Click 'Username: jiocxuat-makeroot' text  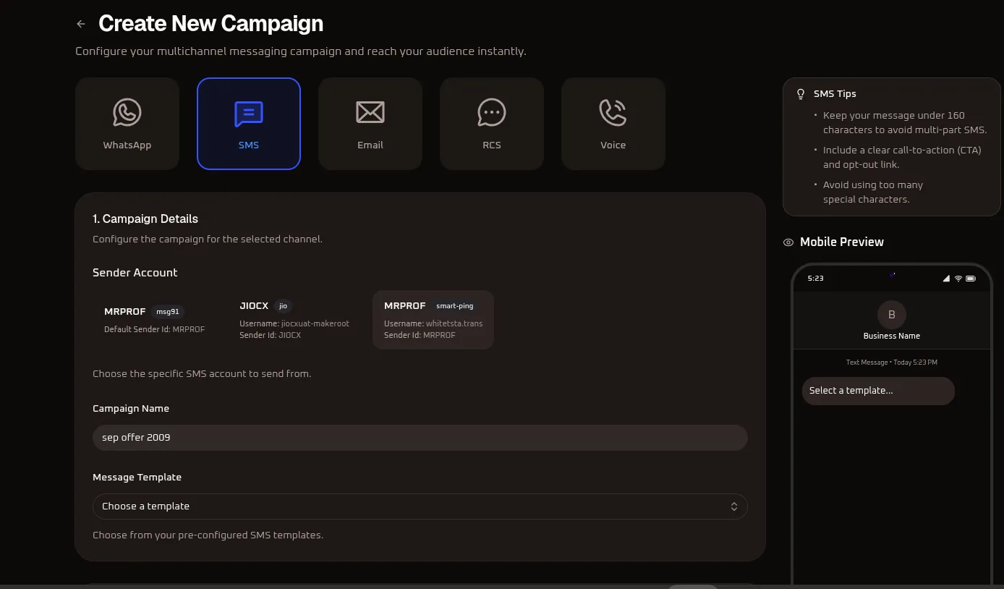click(x=294, y=323)
